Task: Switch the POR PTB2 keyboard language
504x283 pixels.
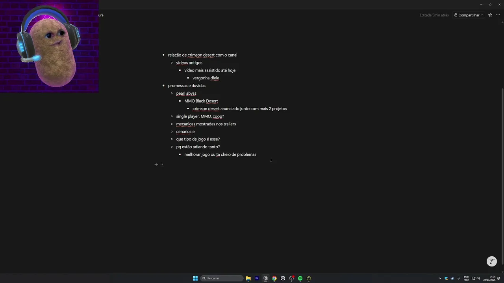Action: click(466, 278)
